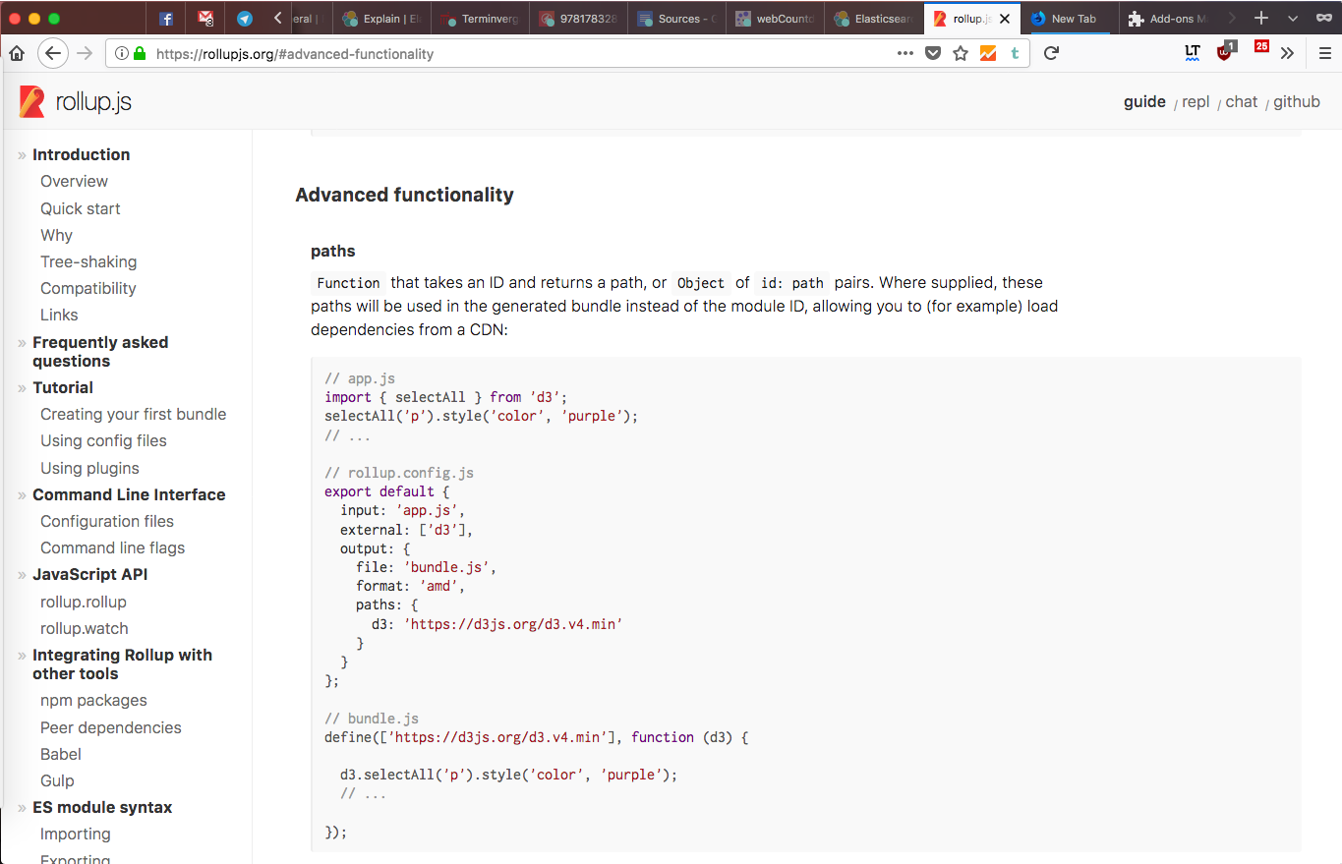Go to 'Integrating Rollup with other tools'
The width and height of the screenshot is (1342, 864).
click(122, 663)
